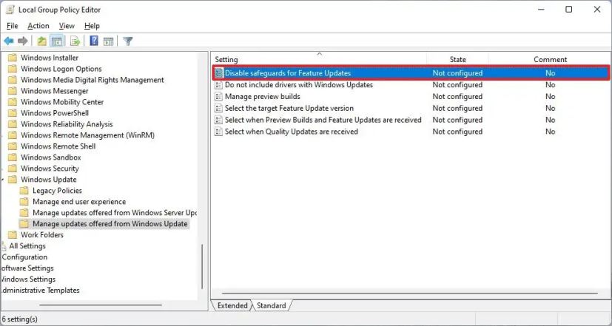Click the policy icon beside Manage preview builds
This screenshot has width=612, height=326.
[218, 96]
